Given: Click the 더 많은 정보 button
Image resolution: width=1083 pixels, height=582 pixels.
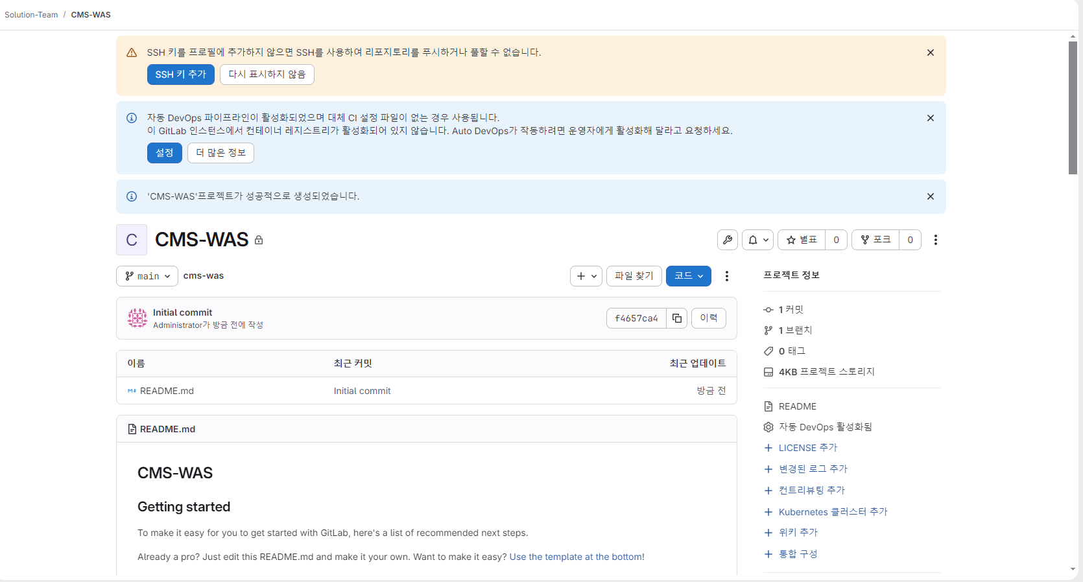Looking at the screenshot, I should point(220,153).
